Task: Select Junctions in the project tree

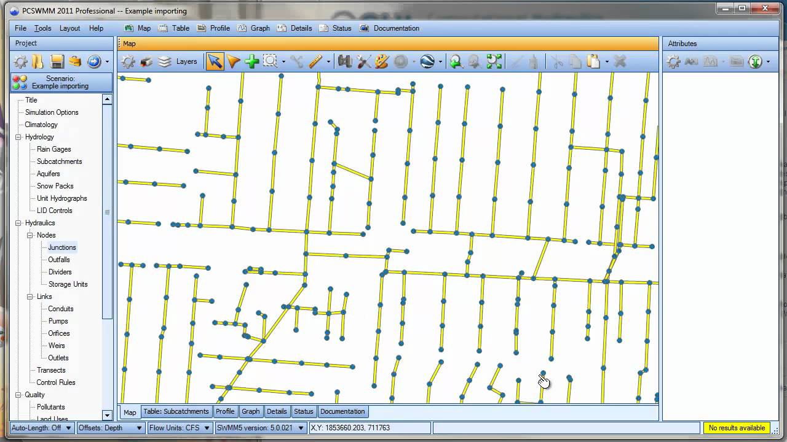Action: tap(62, 247)
